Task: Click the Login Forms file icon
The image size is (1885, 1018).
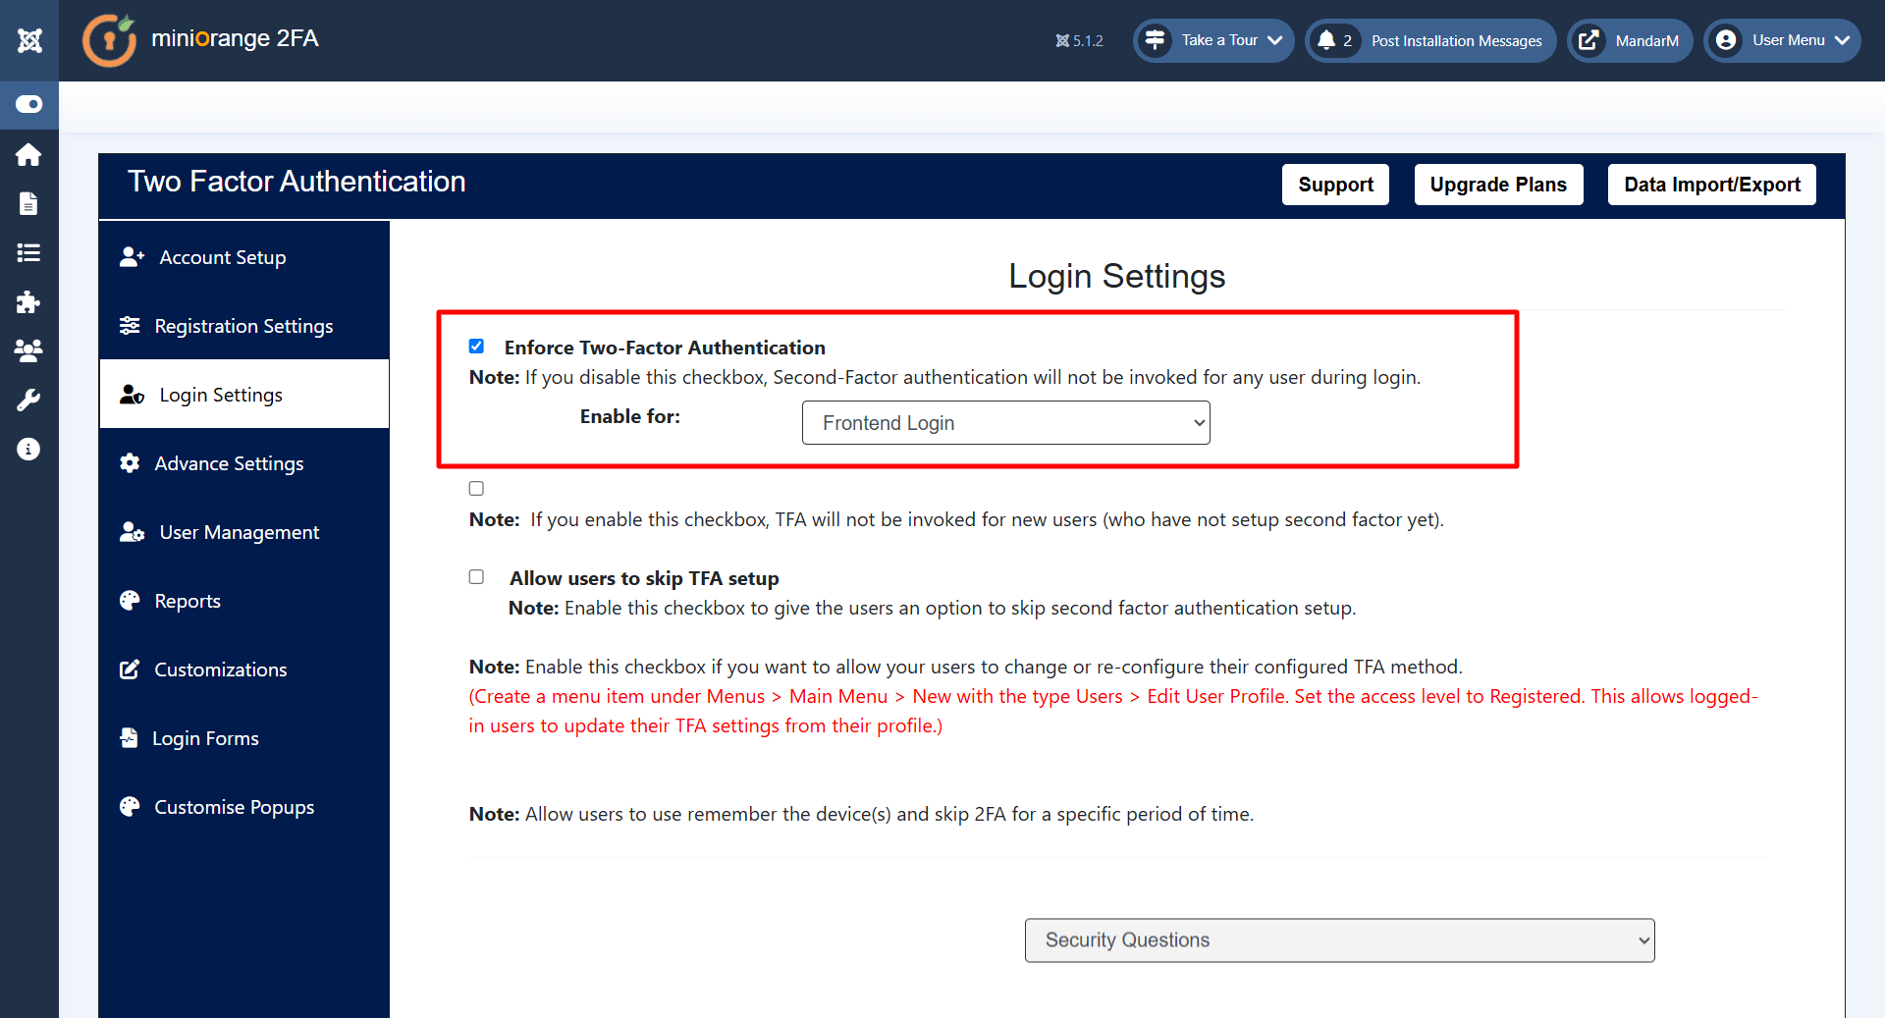Action: coord(129,738)
